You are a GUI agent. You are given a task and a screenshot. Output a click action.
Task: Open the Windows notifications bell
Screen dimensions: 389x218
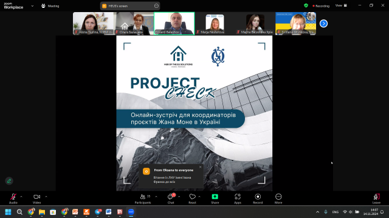[382, 212]
